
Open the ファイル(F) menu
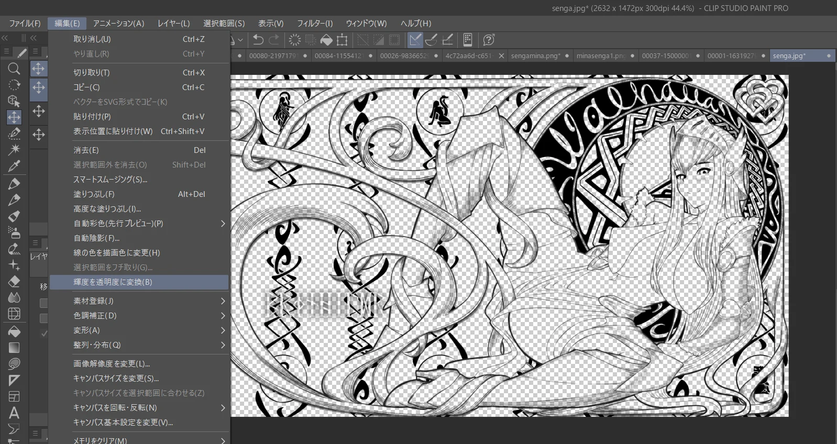[25, 23]
